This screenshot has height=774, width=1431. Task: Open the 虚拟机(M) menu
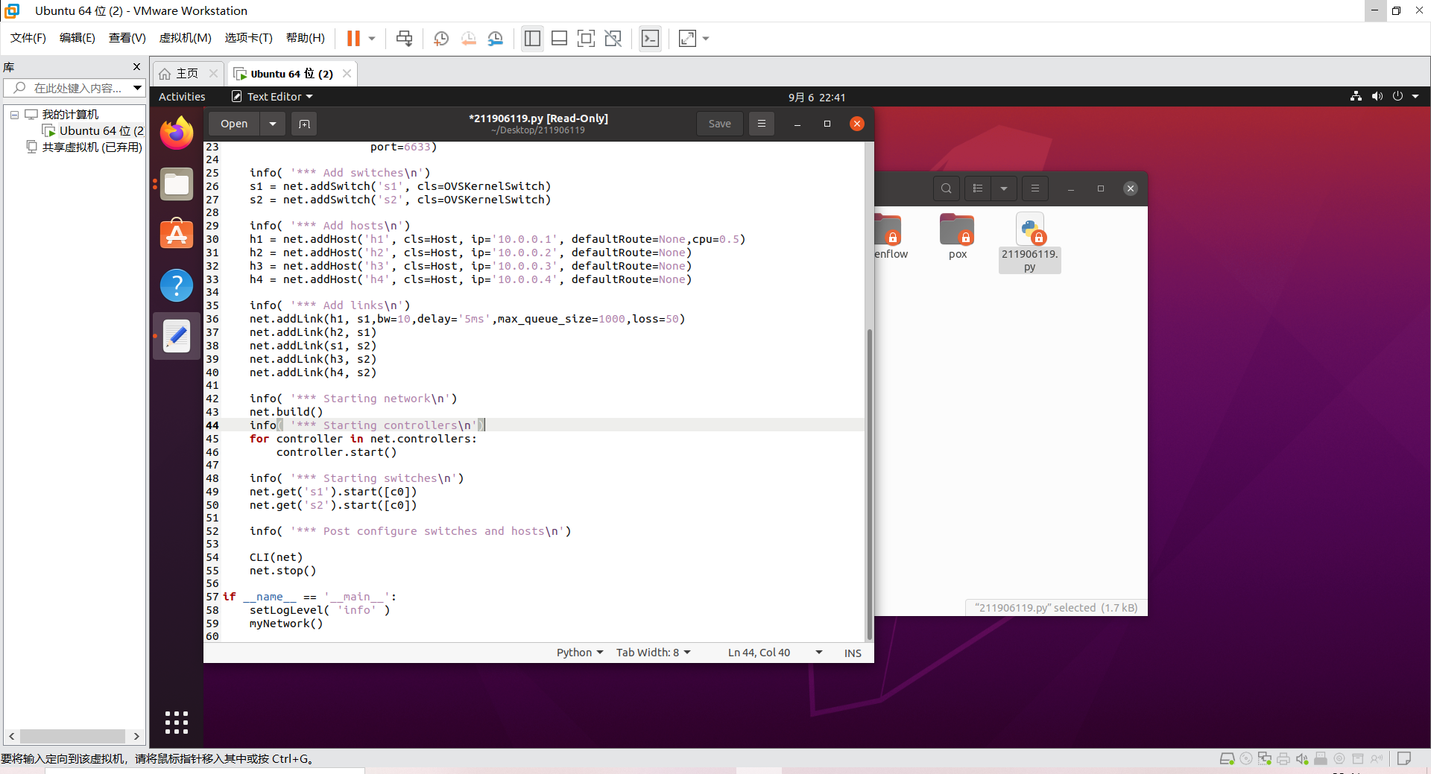click(x=186, y=38)
